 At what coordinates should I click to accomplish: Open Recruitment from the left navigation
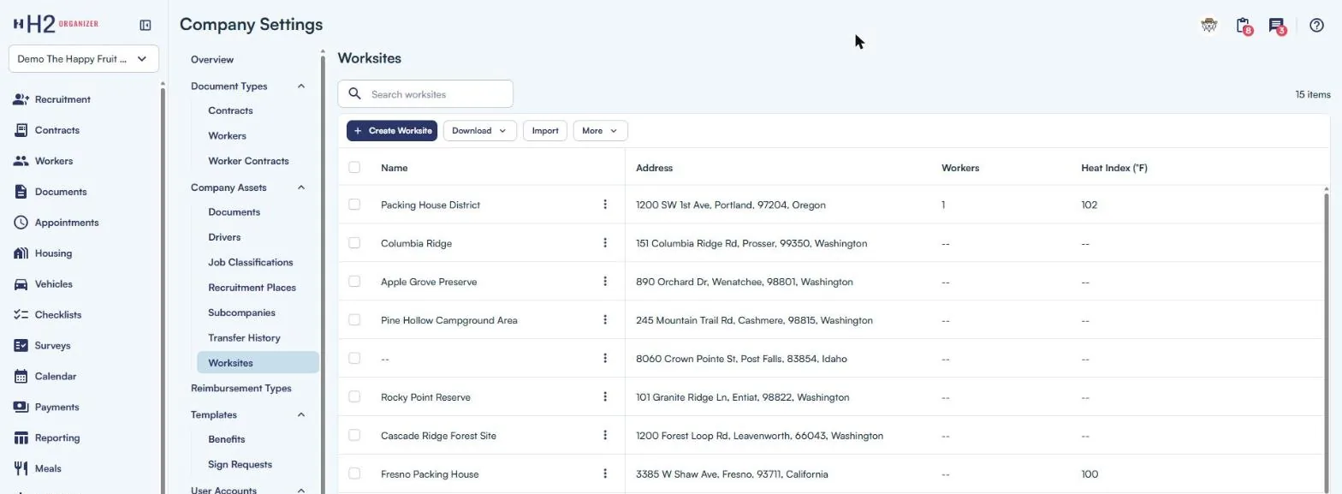pos(62,99)
